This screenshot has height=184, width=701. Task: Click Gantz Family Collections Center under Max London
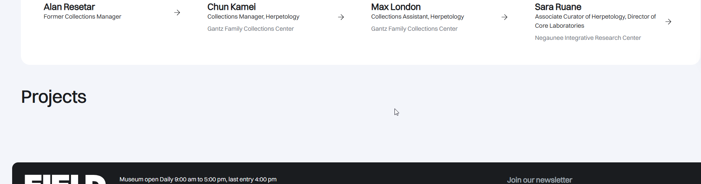414,29
